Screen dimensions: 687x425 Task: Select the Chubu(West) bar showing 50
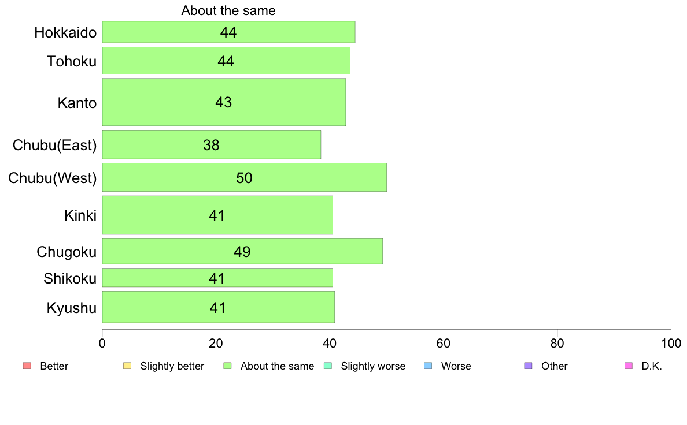pos(245,177)
